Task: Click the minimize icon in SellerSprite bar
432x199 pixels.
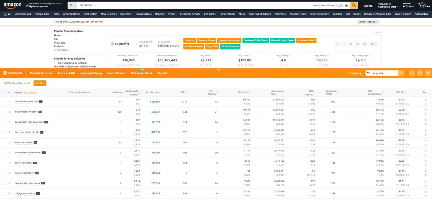Action: point(412,73)
